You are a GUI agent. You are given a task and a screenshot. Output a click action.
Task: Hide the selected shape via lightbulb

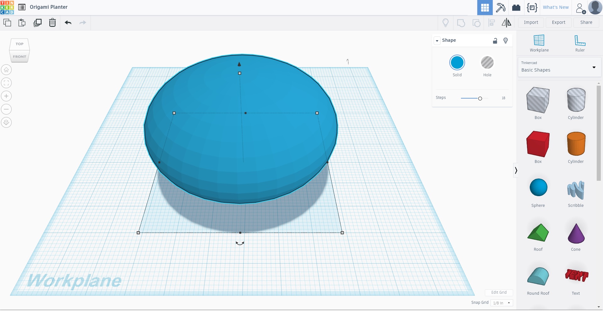(x=506, y=40)
